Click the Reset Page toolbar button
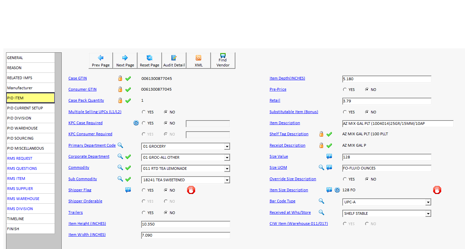Viewport: 465px width, 249px height. [x=150, y=61]
